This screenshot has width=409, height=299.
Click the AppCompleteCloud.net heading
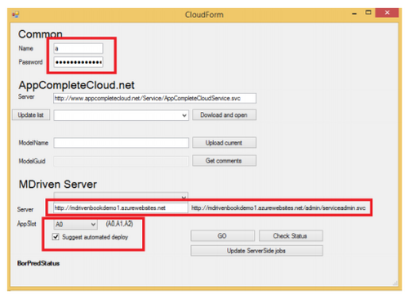click(x=76, y=85)
